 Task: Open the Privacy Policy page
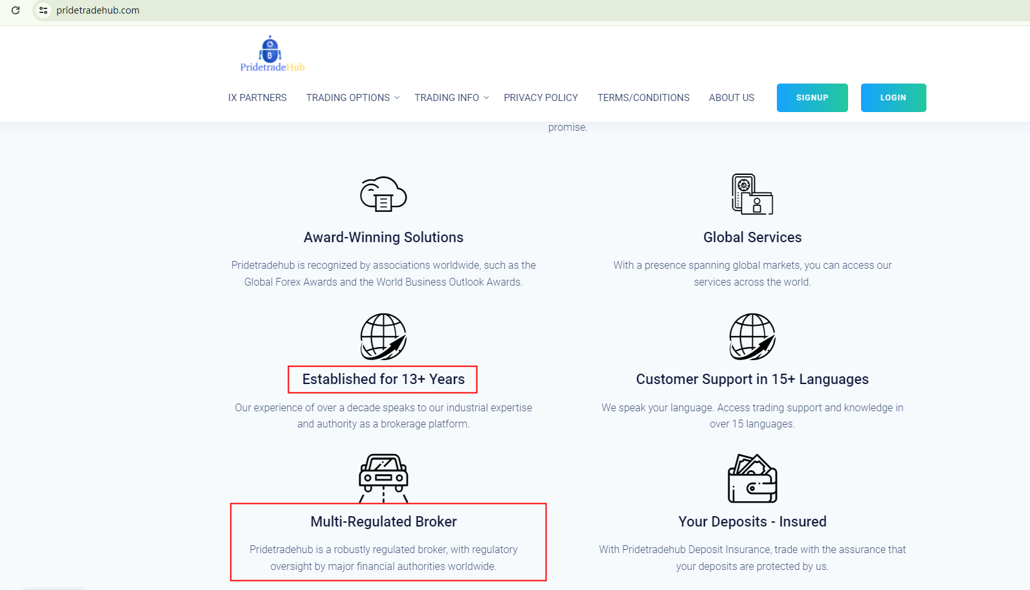541,98
